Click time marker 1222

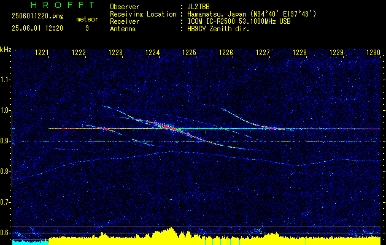(x=79, y=53)
